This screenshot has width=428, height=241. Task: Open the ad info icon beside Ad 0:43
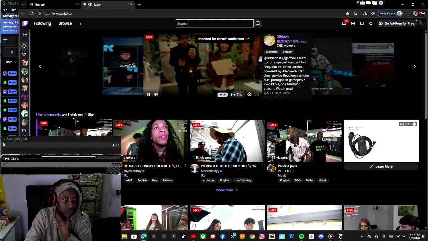click(x=414, y=124)
